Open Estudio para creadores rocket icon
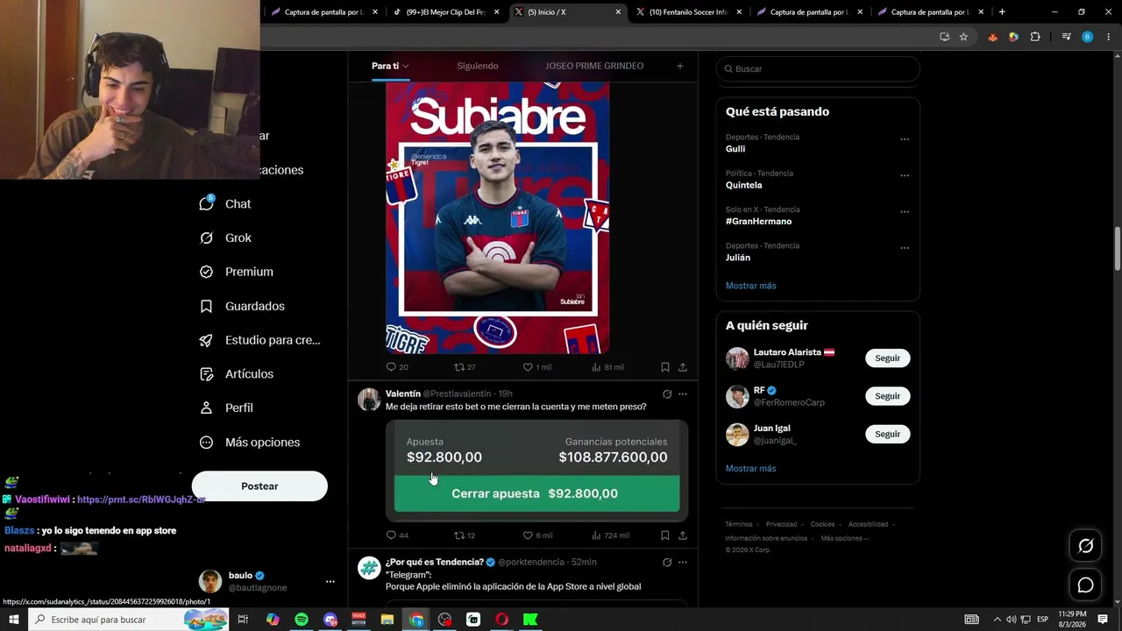1122x631 pixels. [206, 340]
